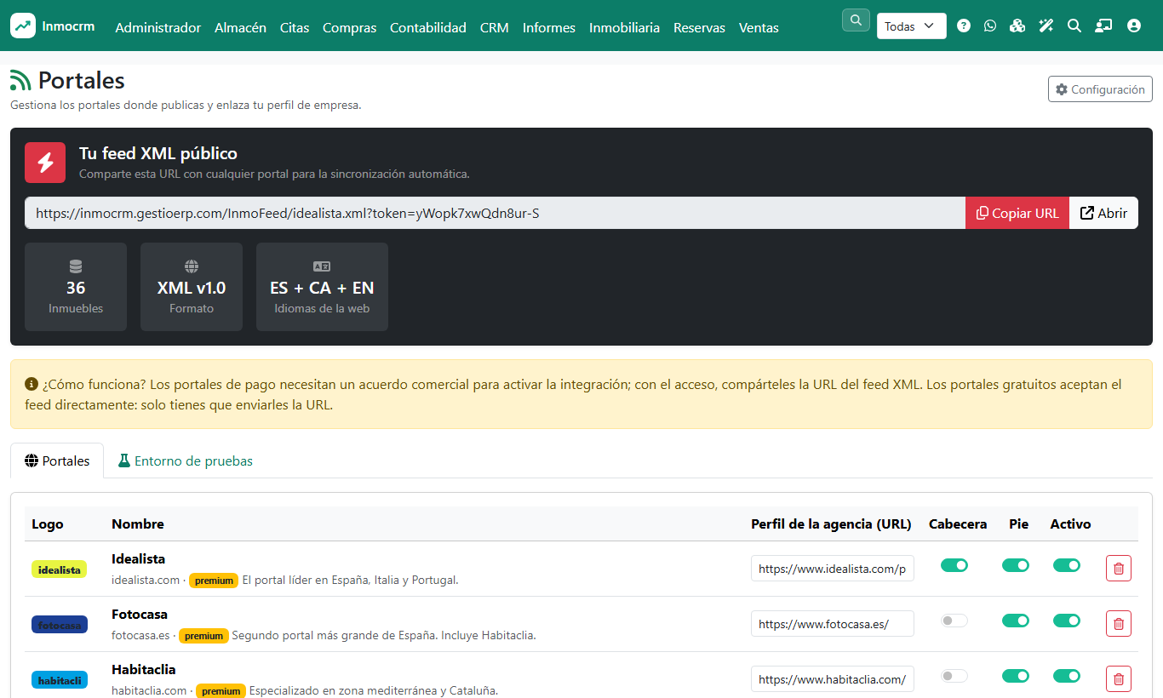Screen dimensions: 1163x698
Task: Toggle the Activo switch for Idealista
Action: click(1067, 565)
